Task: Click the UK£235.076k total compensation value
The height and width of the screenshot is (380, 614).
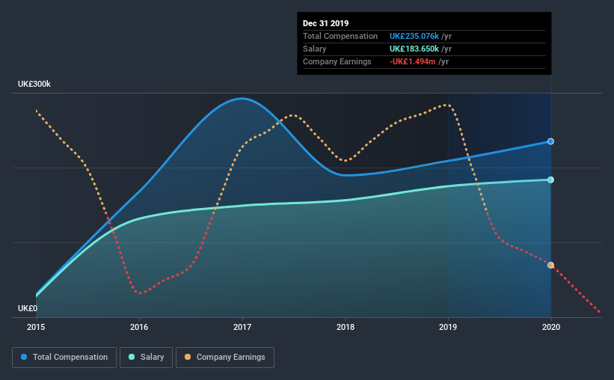Action: pyautogui.click(x=414, y=36)
